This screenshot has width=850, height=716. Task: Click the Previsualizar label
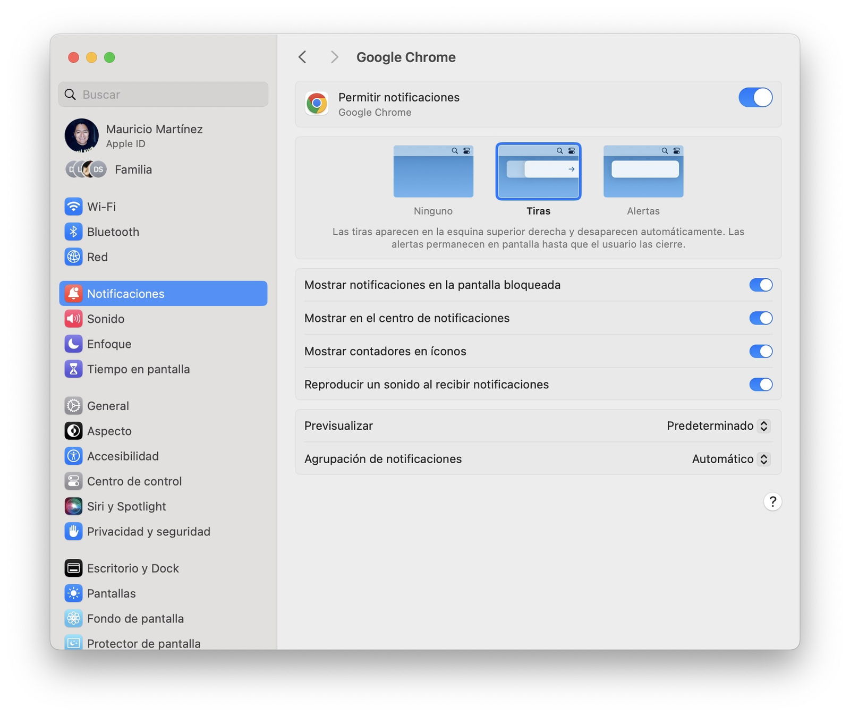(338, 426)
